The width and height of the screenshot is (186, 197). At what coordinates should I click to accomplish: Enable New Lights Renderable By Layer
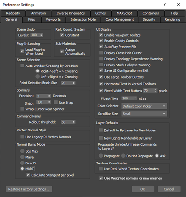tap(101, 138)
